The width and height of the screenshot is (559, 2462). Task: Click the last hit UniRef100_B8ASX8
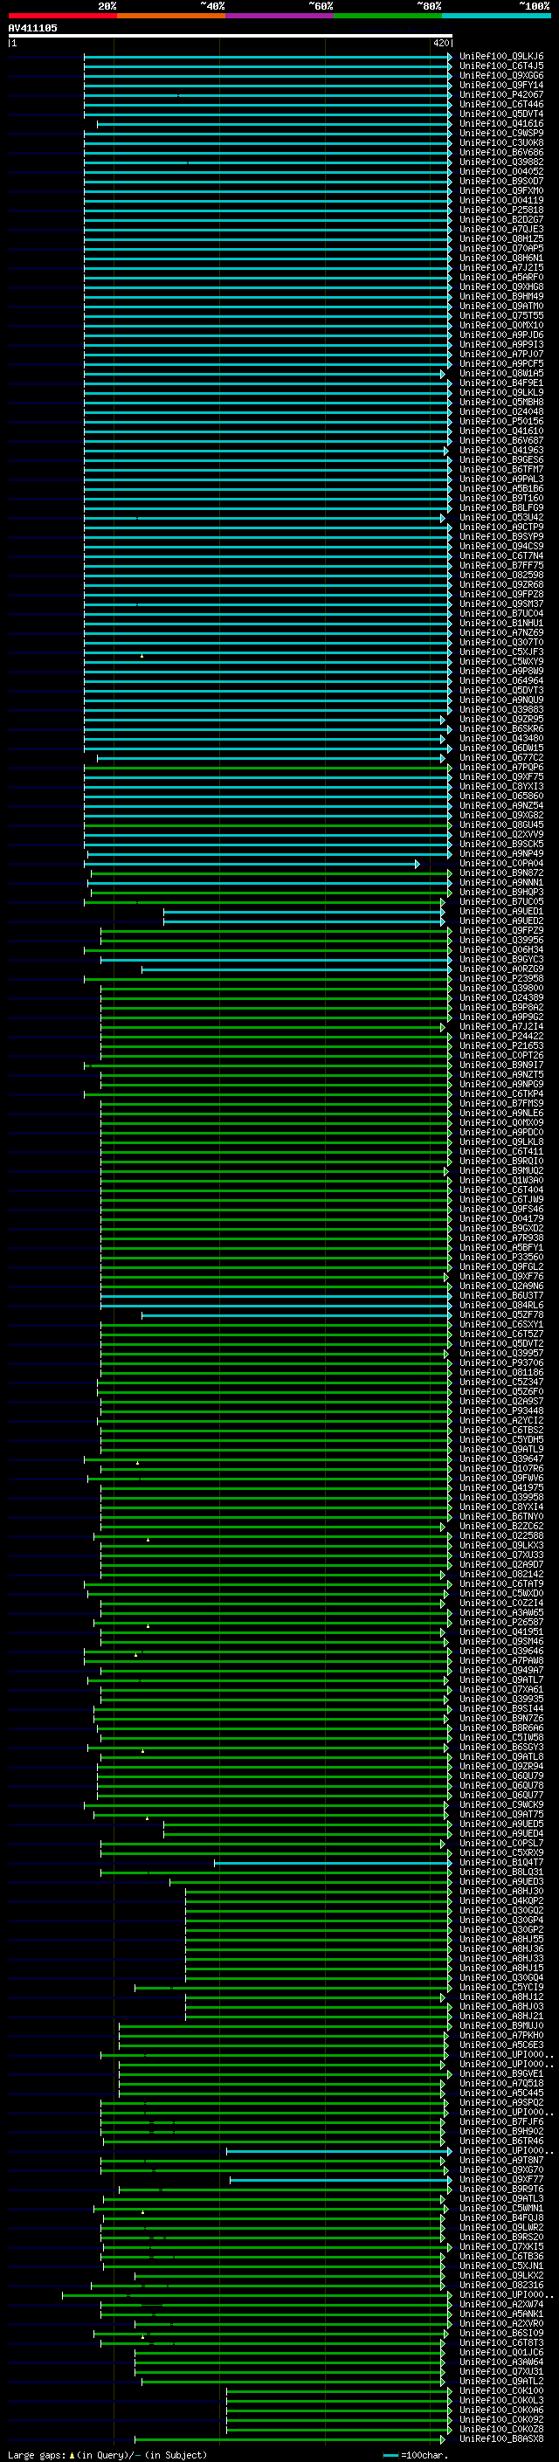click(501, 2439)
